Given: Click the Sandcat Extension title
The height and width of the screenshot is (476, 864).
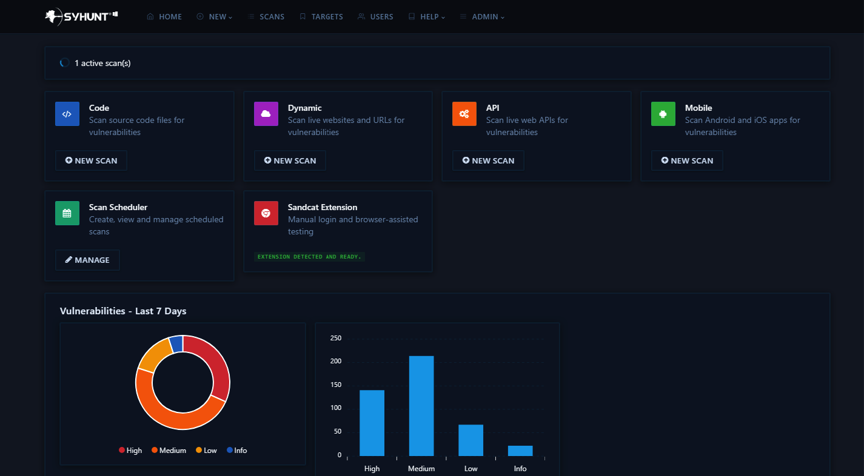Looking at the screenshot, I should pyautogui.click(x=323, y=207).
